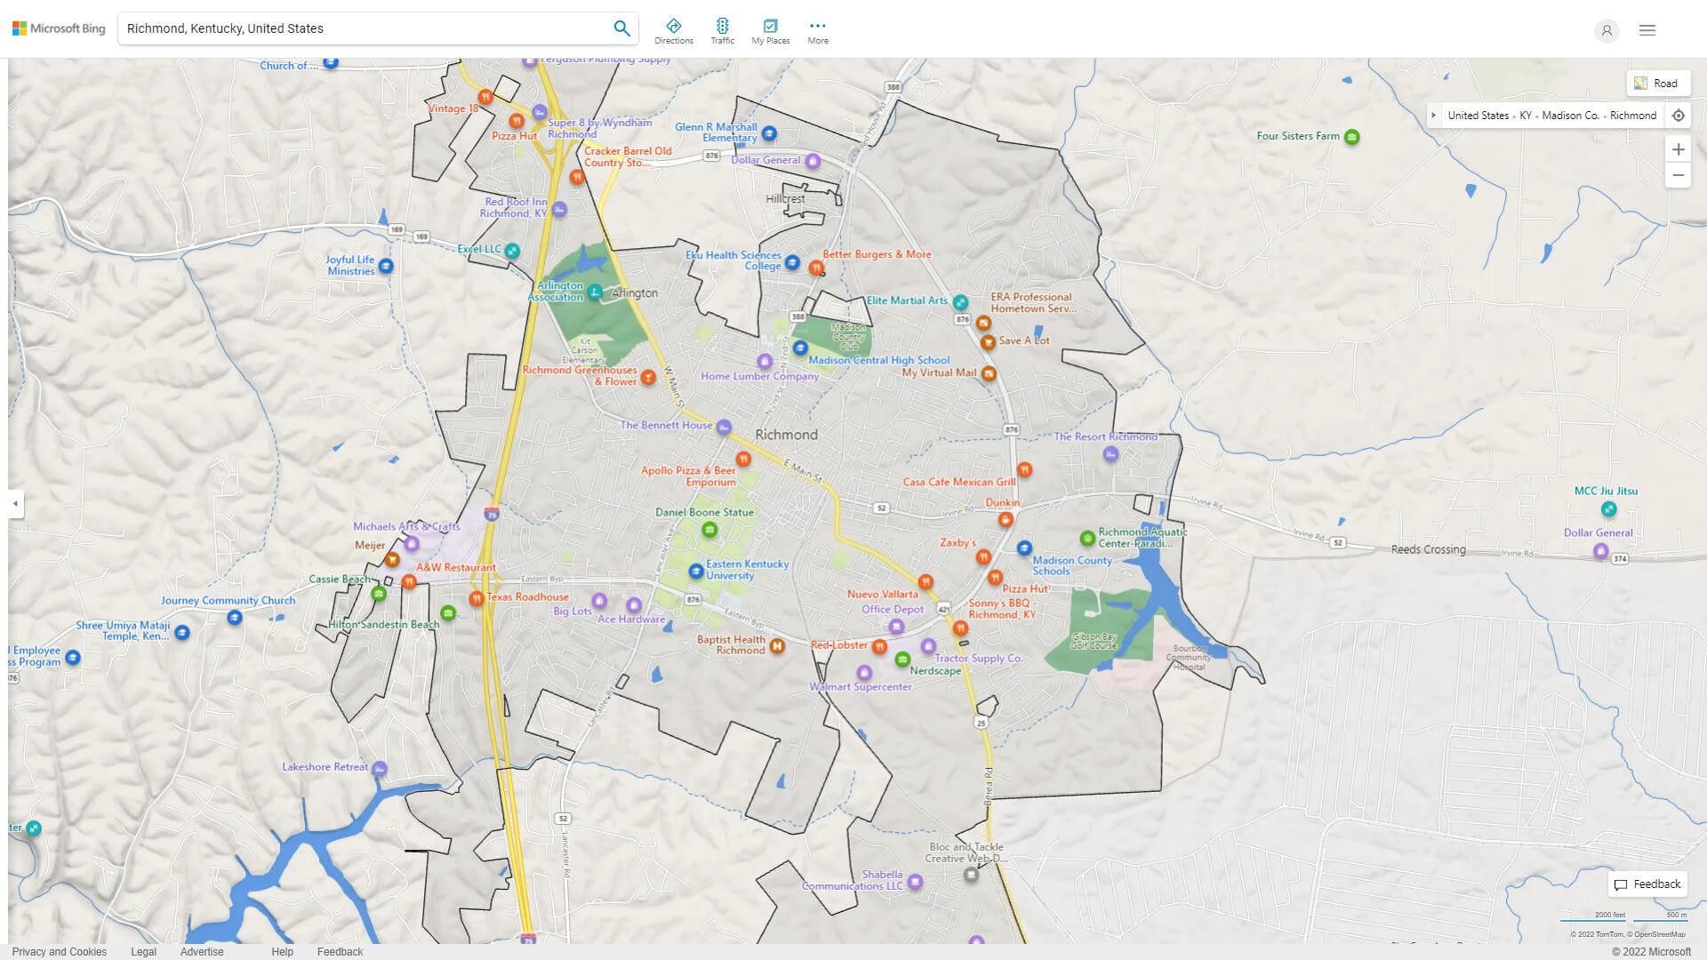Open the Privacy and Cookies link

[60, 951]
